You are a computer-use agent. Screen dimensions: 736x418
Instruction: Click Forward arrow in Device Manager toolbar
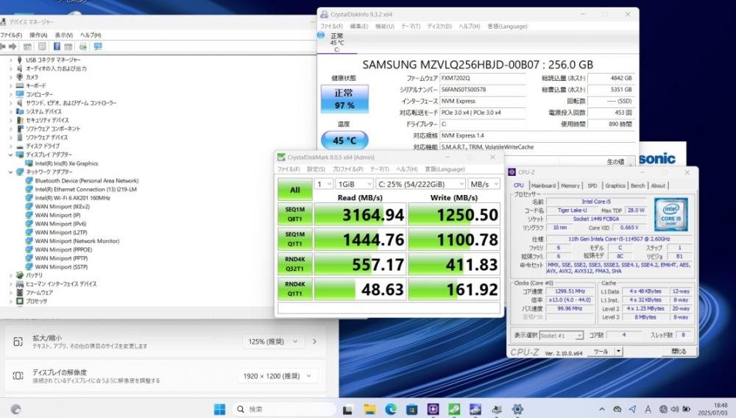pos(13,46)
